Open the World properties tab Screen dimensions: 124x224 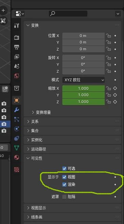pos(17,76)
